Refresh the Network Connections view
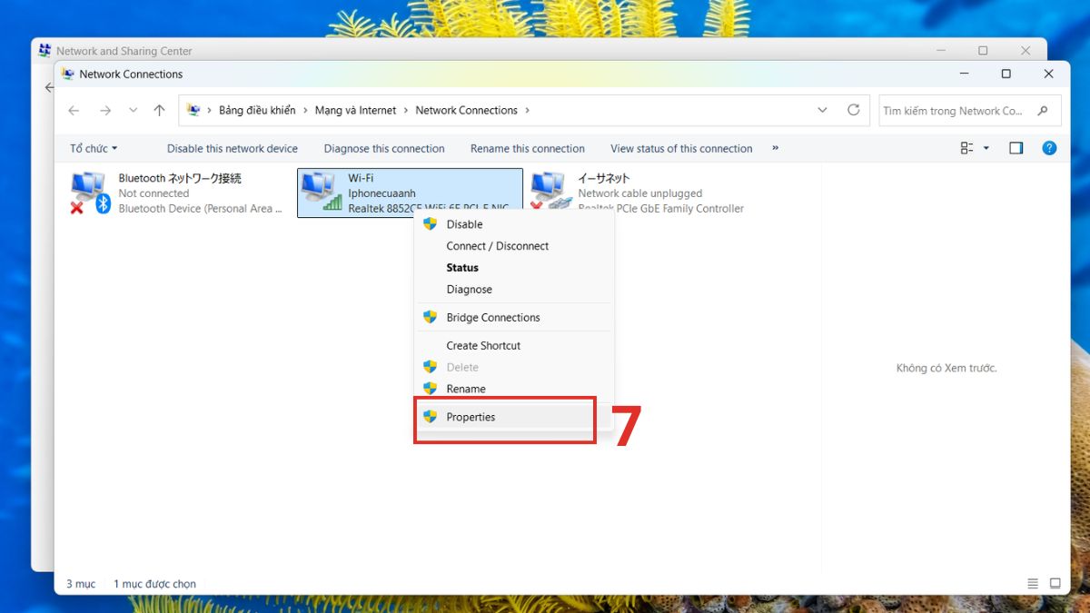 (x=853, y=110)
